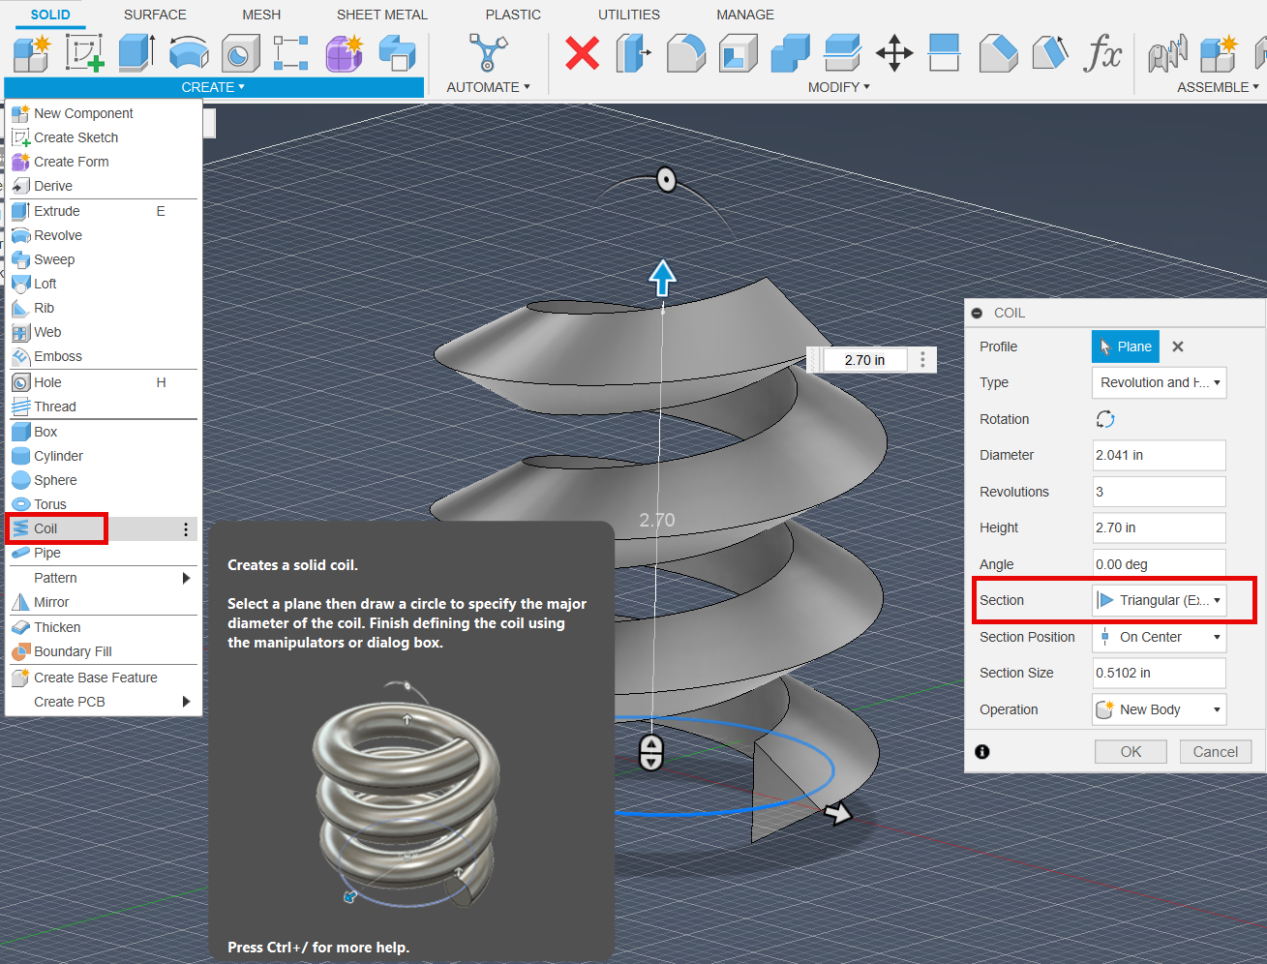Open Change Parameters fx icon
This screenshot has height=964, width=1267.
click(1103, 53)
